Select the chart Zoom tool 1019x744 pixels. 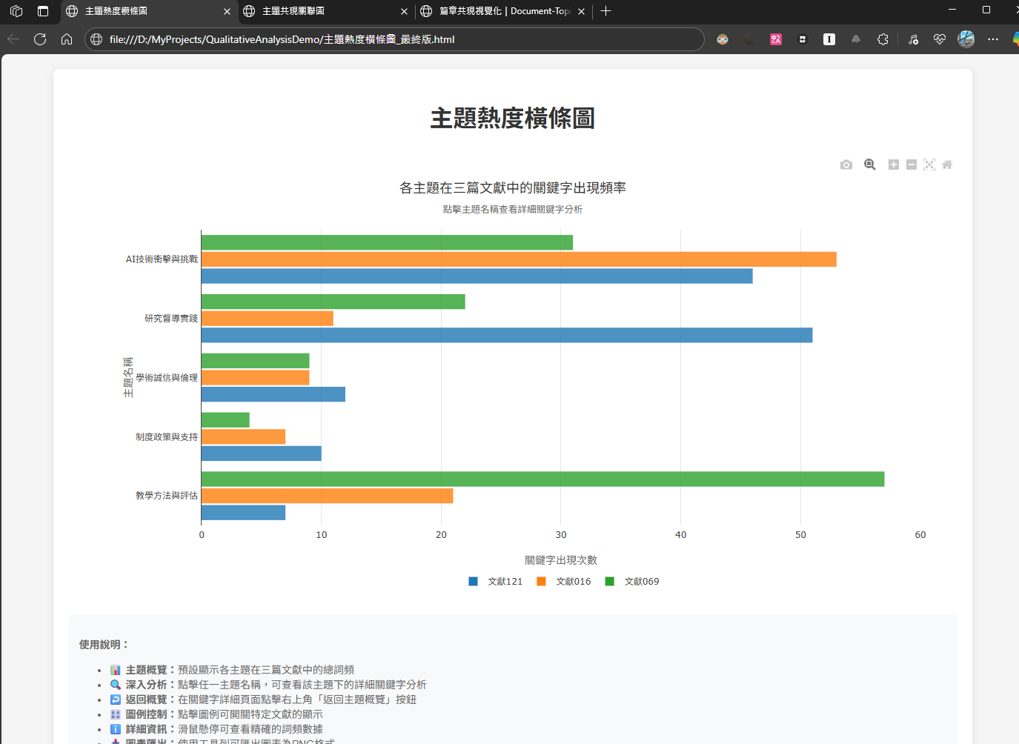[x=870, y=165]
